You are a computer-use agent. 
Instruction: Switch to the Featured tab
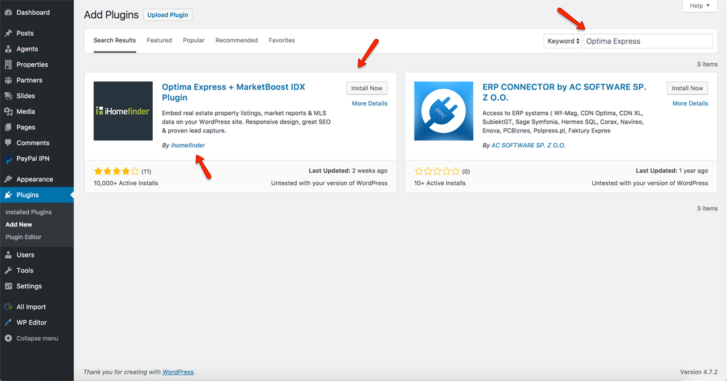click(x=160, y=40)
